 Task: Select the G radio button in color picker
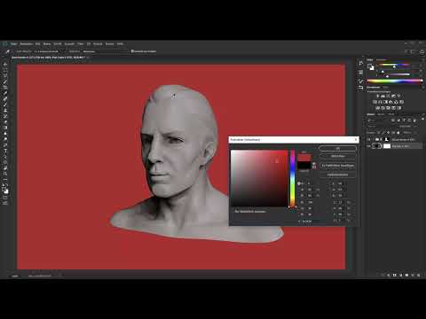[x=298, y=208]
